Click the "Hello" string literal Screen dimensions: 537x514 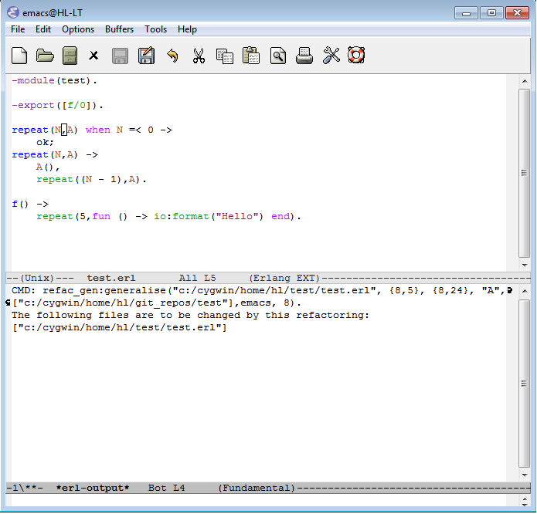[237, 216]
